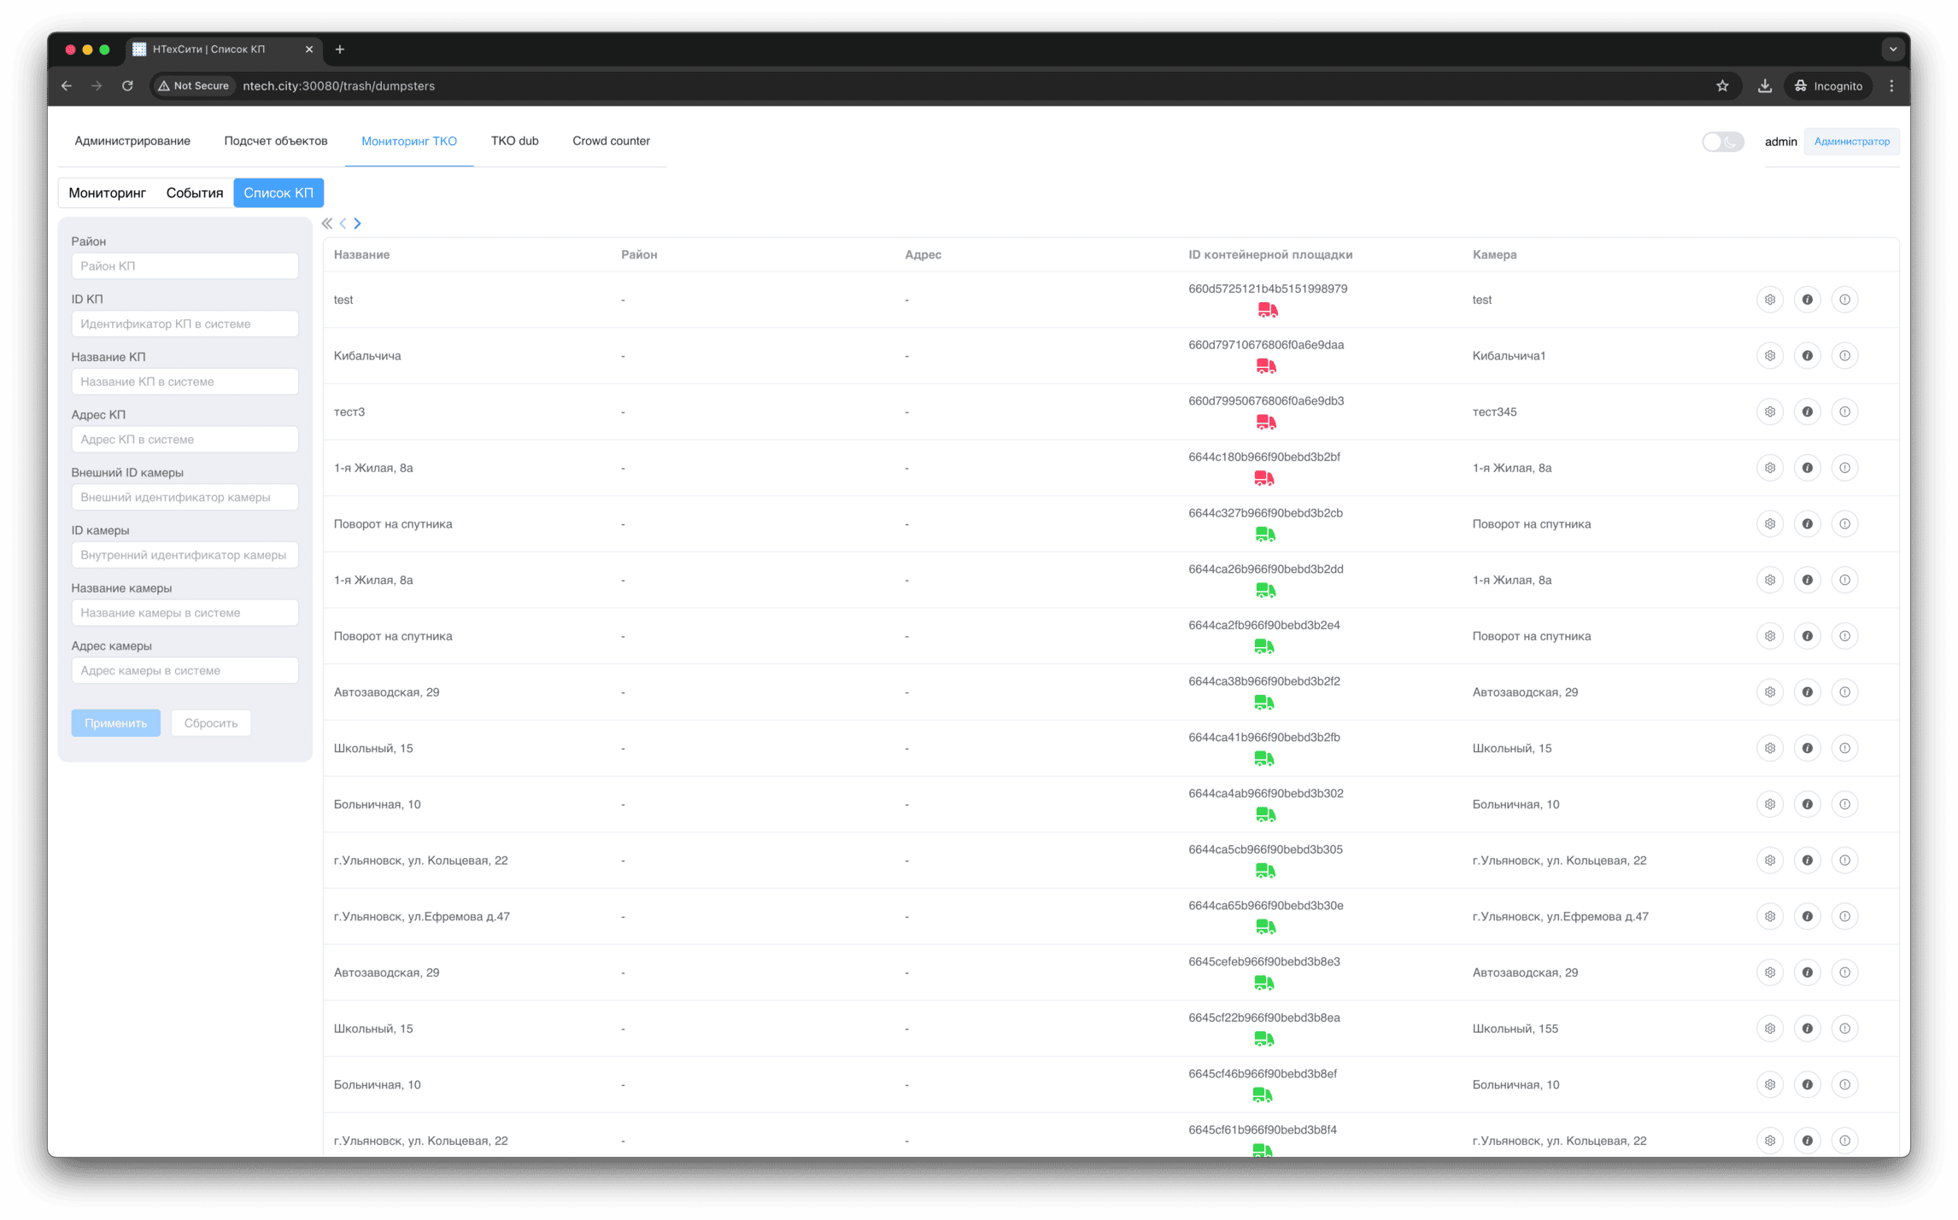Reload the page in the browser
The height and width of the screenshot is (1220, 1958).
pos(127,85)
